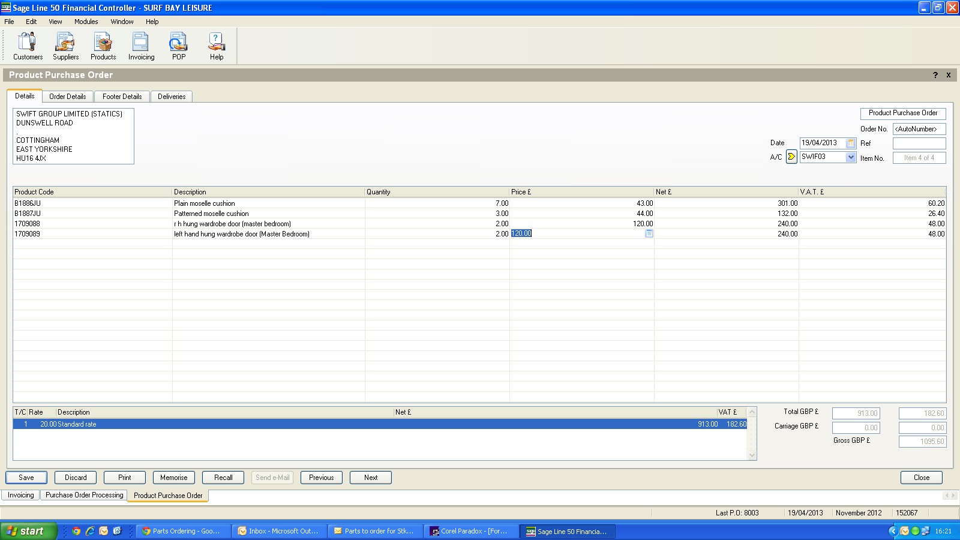Select the Deliveries tab
The width and height of the screenshot is (960, 540).
click(172, 97)
